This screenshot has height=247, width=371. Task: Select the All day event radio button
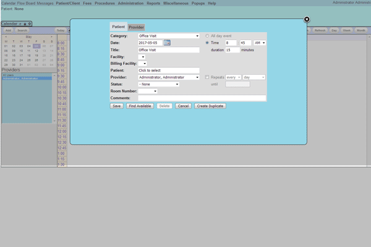point(207,36)
